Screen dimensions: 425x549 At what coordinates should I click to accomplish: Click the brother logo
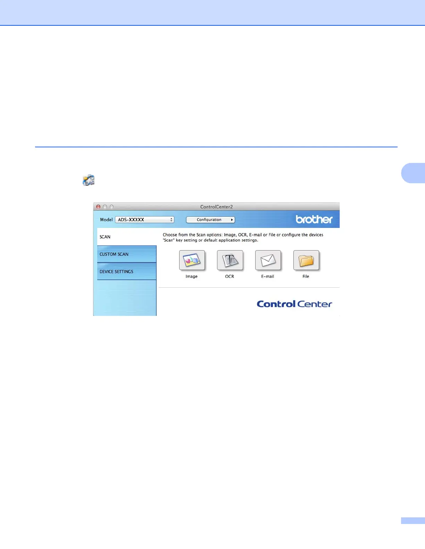(x=314, y=219)
